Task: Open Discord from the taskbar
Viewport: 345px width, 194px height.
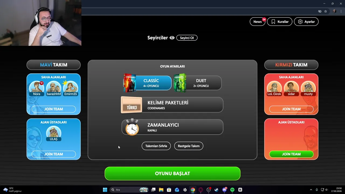Action: pos(225,190)
